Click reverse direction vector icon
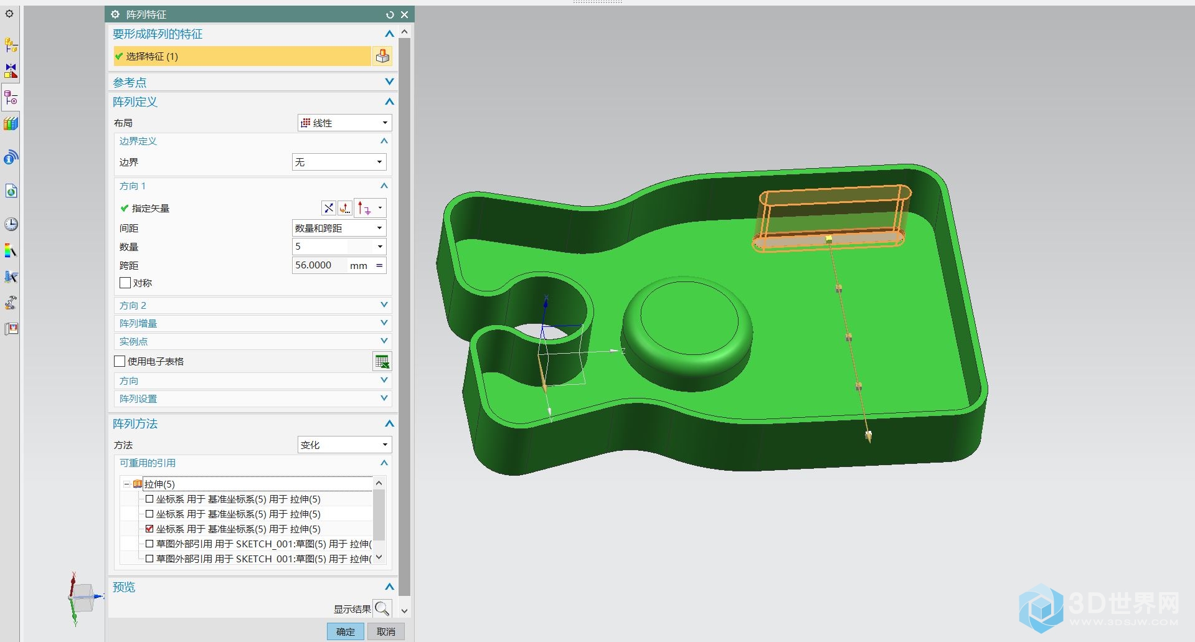The width and height of the screenshot is (1195, 642). tap(328, 208)
